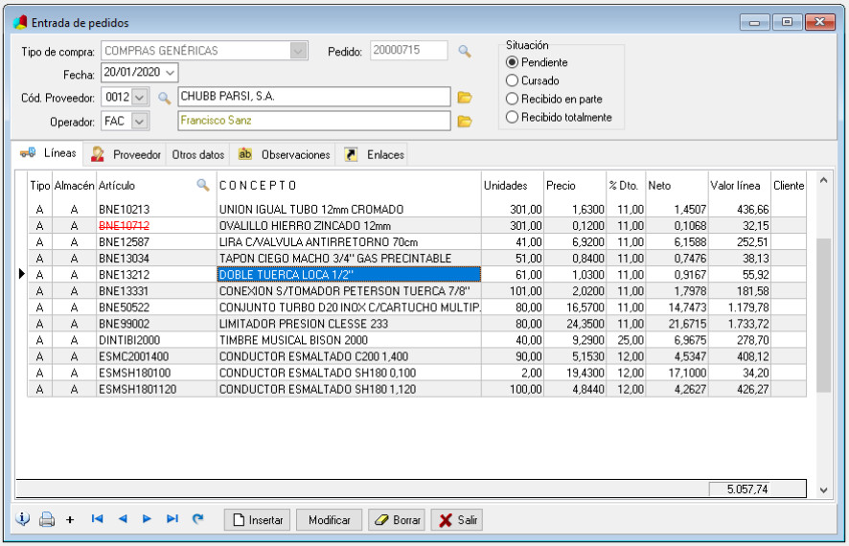Click the Salir button
Screen dimensions: 849x546
pyautogui.click(x=457, y=520)
